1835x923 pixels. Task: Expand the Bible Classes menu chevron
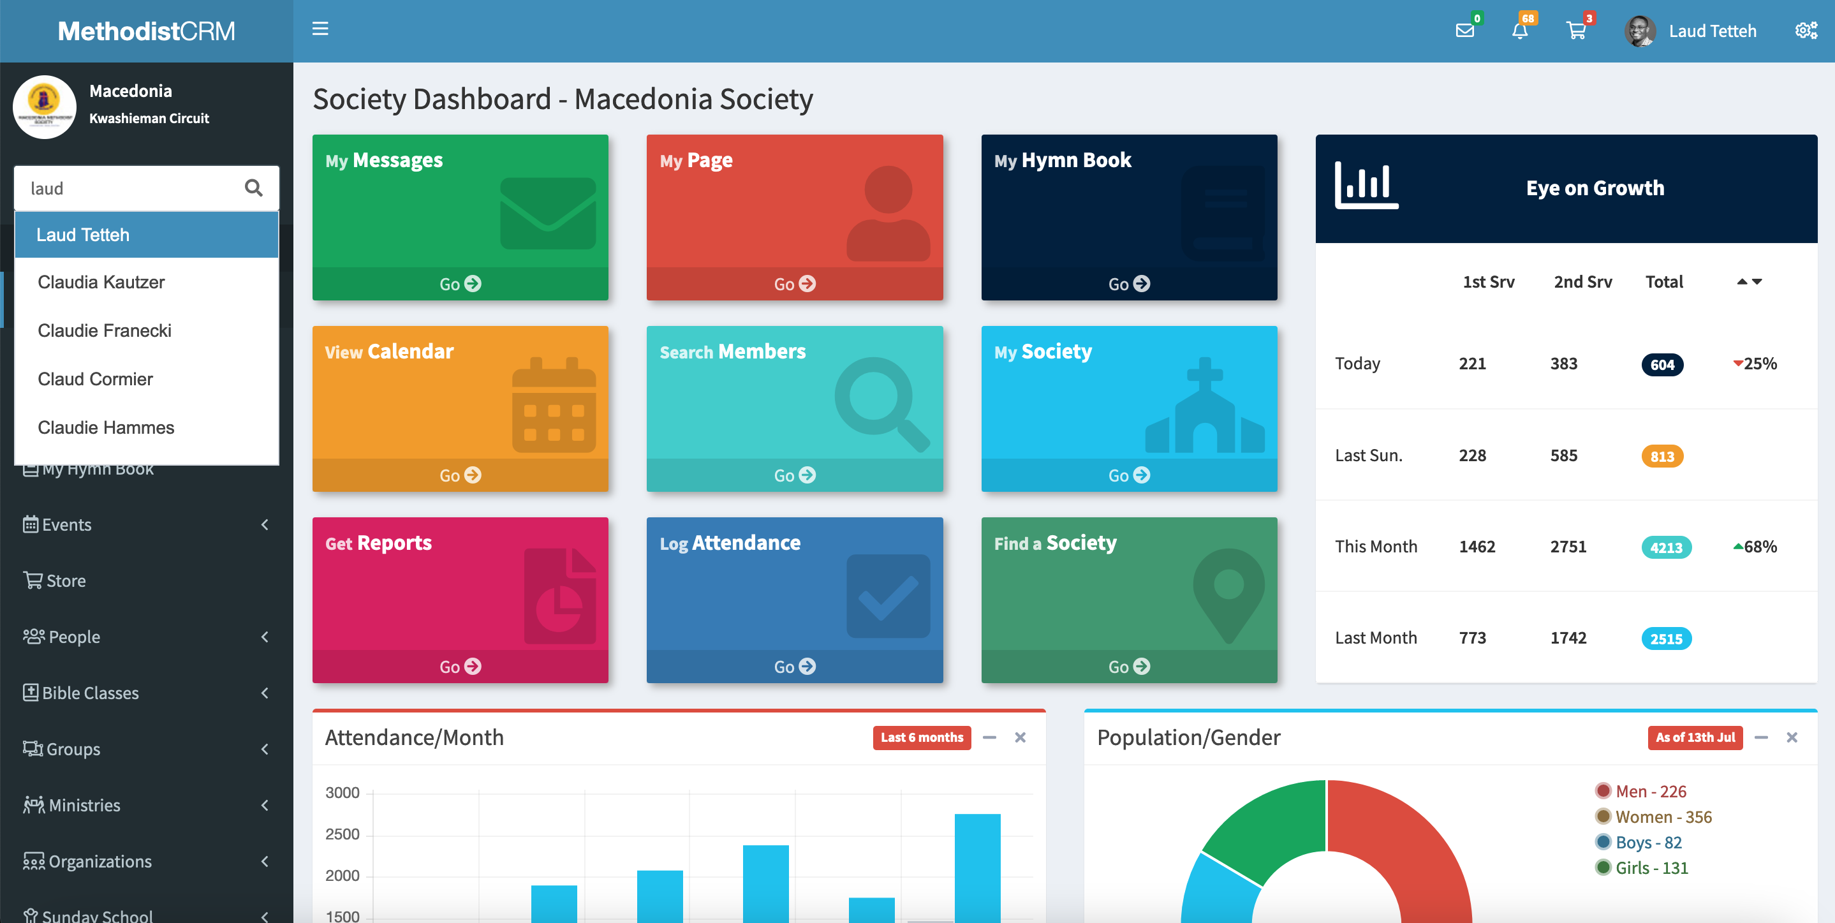(x=264, y=693)
